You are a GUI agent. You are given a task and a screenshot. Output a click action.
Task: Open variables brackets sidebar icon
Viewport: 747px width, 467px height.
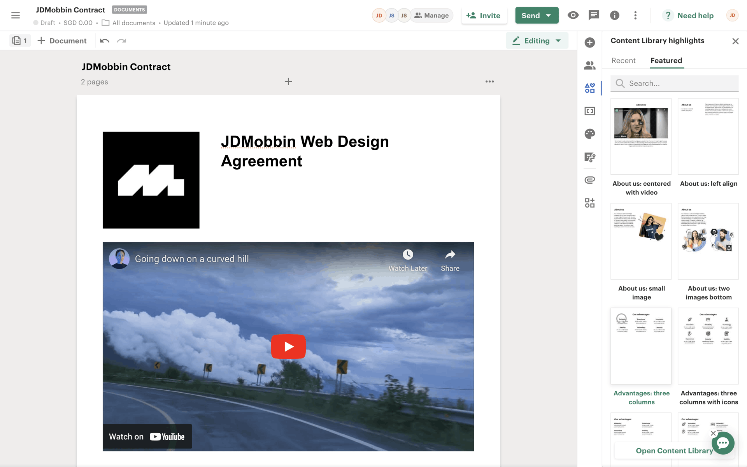tap(590, 111)
